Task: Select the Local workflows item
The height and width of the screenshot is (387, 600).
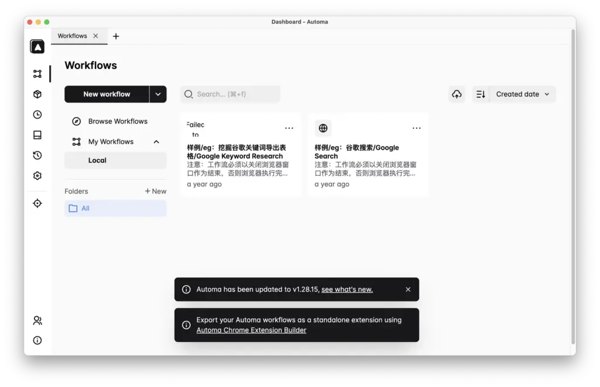Action: [x=115, y=160]
